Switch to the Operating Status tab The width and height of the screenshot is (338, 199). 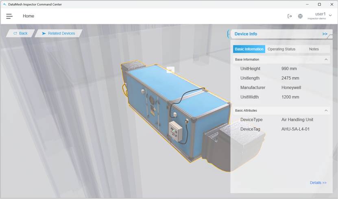click(x=281, y=49)
